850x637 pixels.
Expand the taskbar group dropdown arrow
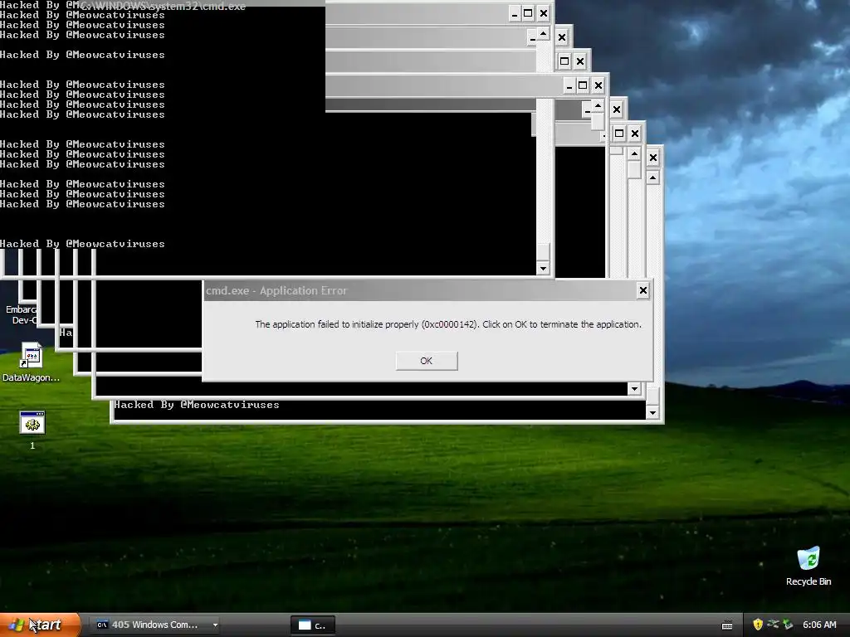point(215,625)
